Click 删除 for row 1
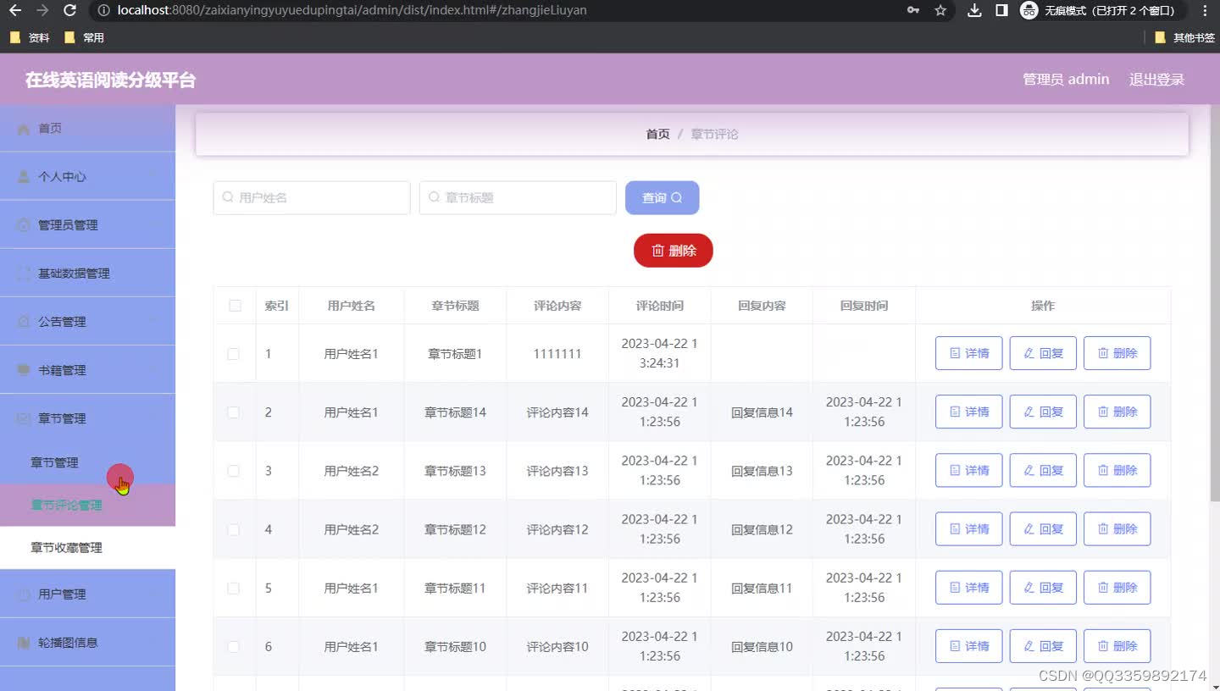This screenshot has height=691, width=1220. 1117,353
